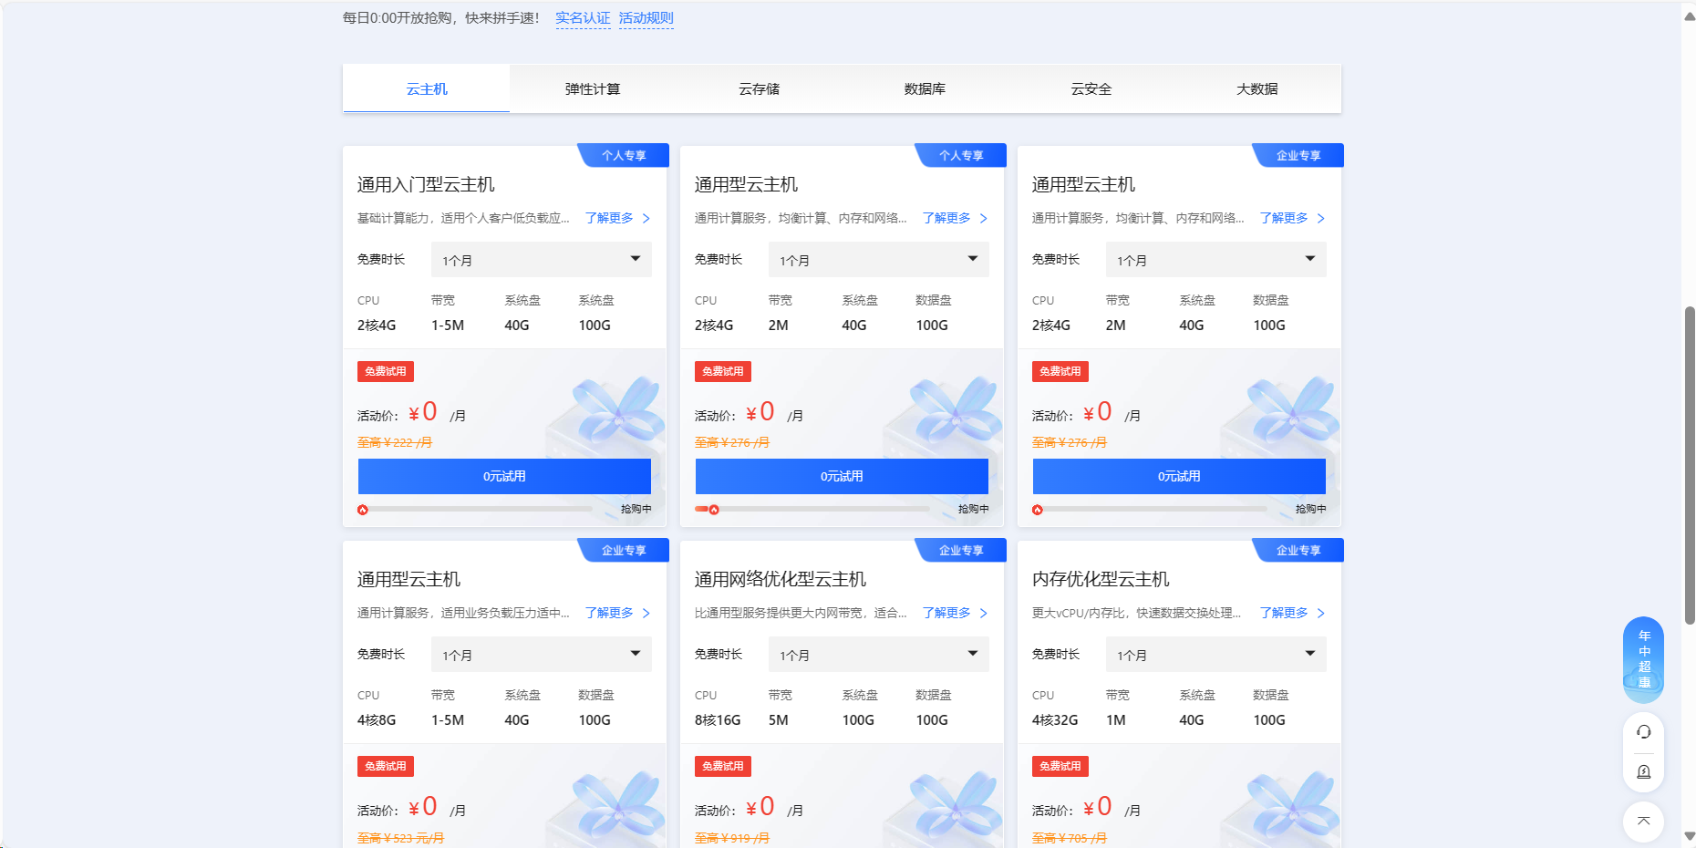Screen dimensions: 1696x848
Task: Open 免费时长 dropdown on 4核8G 通用型云主机 card
Action: [x=541, y=655]
